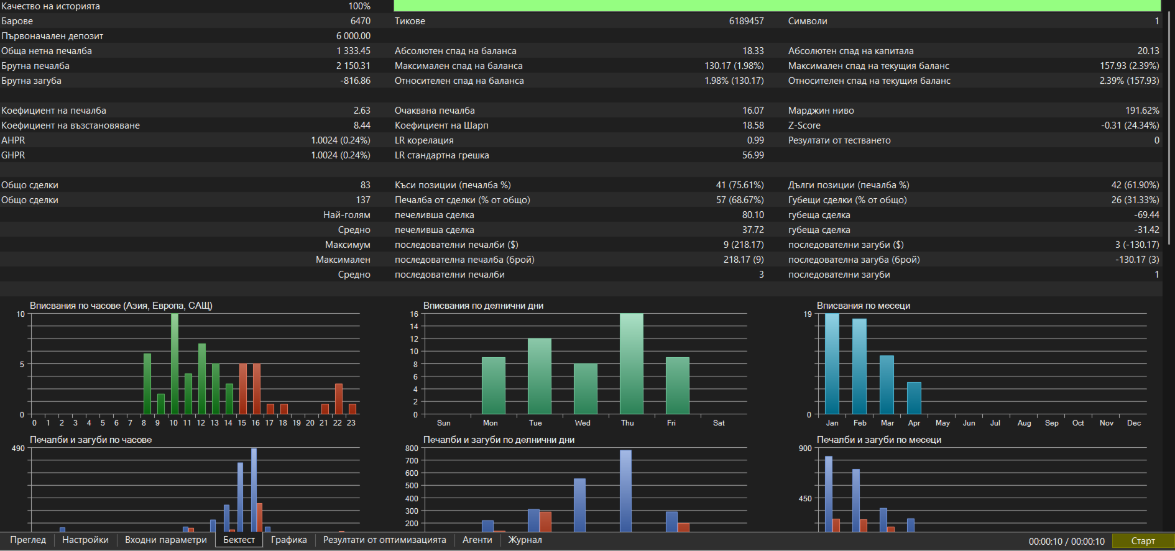Click the Коефициент на Шарп row
The height and width of the screenshot is (551, 1175).
[579, 125]
